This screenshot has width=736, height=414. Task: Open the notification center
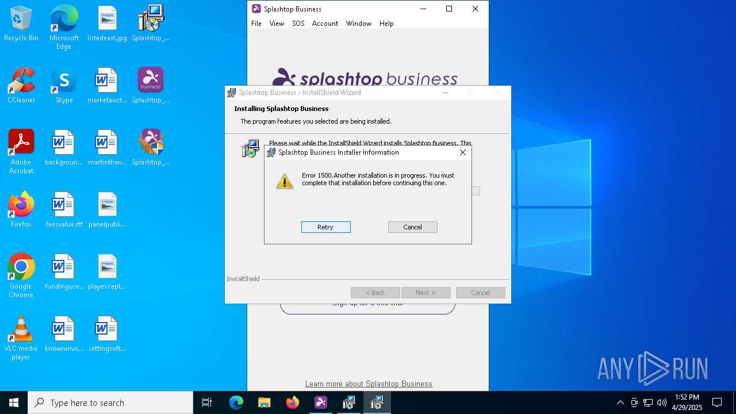(717, 402)
